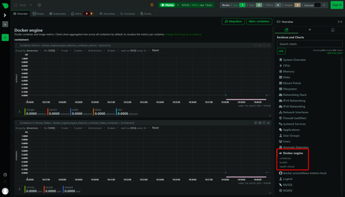This screenshot has width=345, height=197.
Task: Click the Search charts input field
Action: click(310, 44)
